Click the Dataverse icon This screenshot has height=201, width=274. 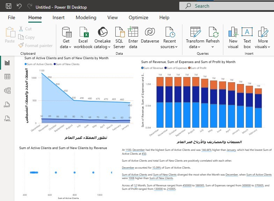(x=150, y=32)
